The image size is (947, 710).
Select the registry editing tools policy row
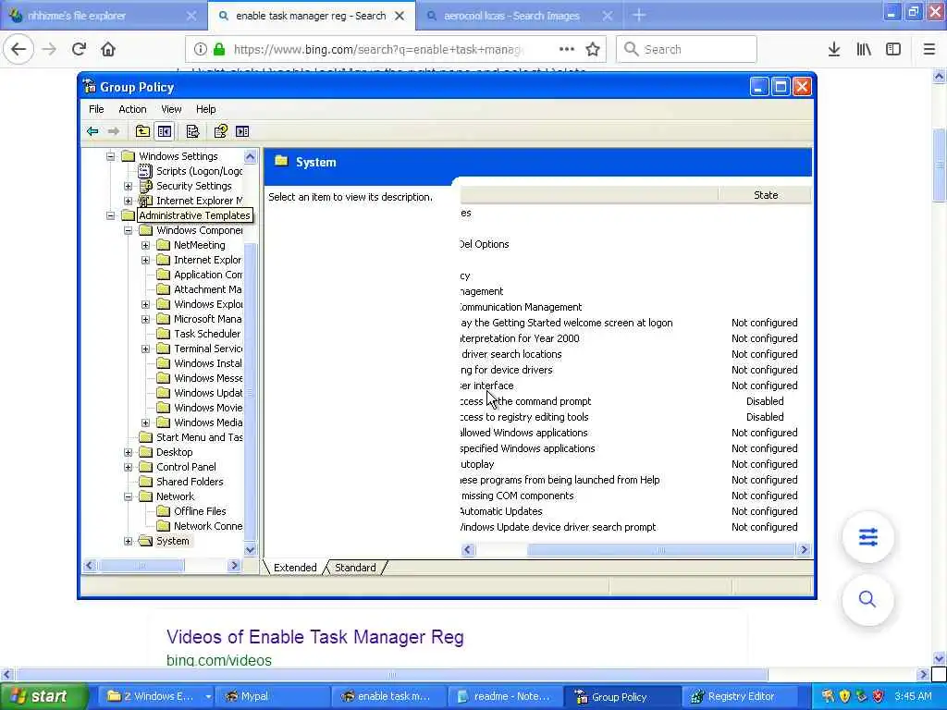634,417
